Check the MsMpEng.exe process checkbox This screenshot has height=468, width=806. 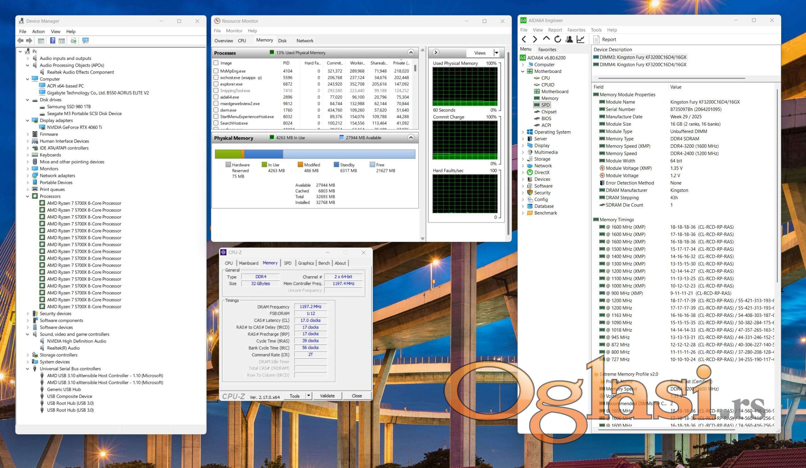coord(216,71)
